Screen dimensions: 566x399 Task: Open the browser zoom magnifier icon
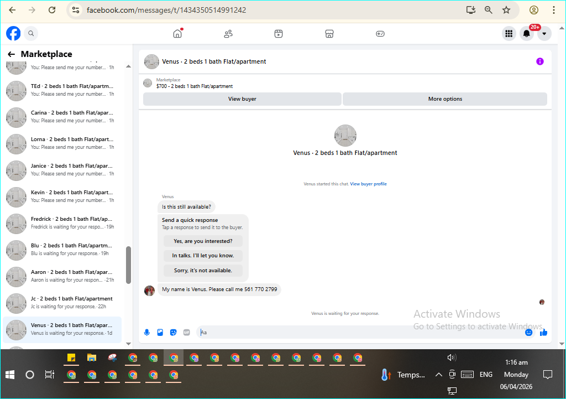(x=489, y=10)
